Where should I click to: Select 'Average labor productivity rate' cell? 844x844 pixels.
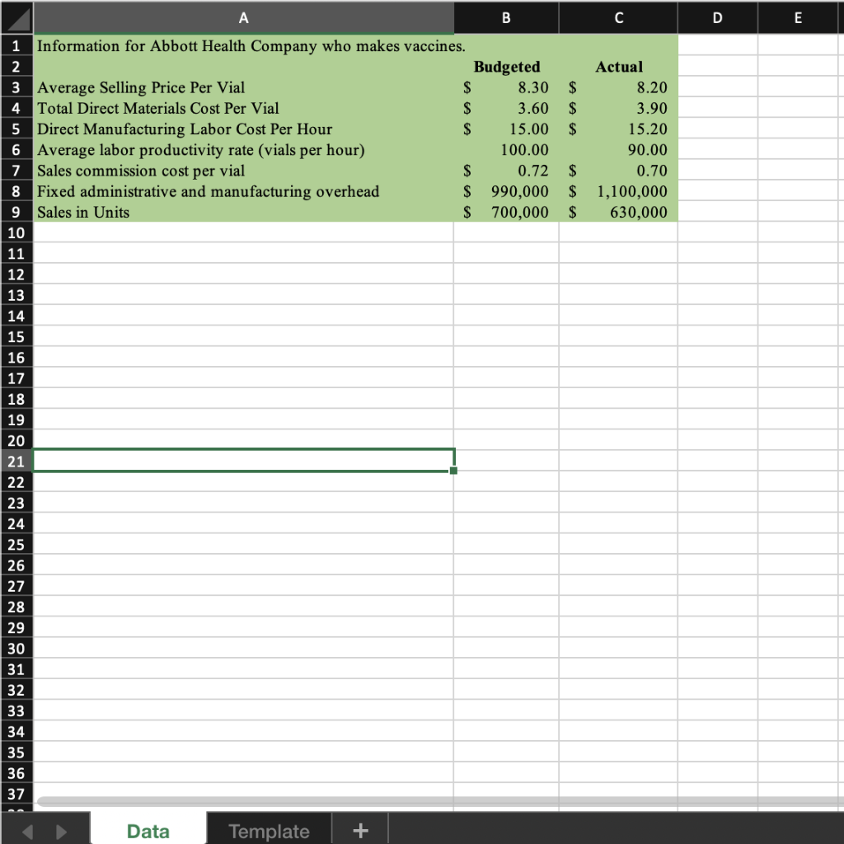coord(243,150)
